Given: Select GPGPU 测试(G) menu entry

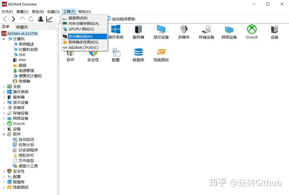Looking at the screenshot, I should tap(85, 29).
